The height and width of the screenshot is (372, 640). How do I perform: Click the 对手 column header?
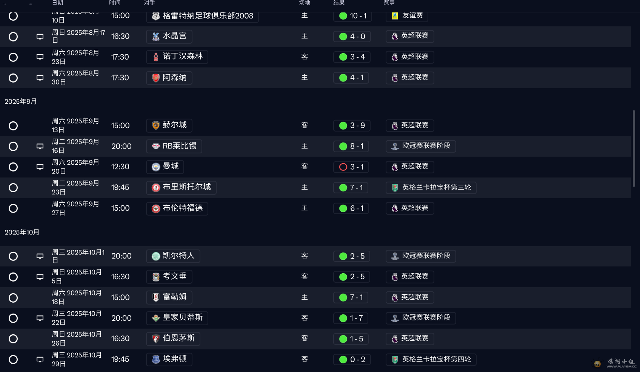pyautogui.click(x=149, y=3)
